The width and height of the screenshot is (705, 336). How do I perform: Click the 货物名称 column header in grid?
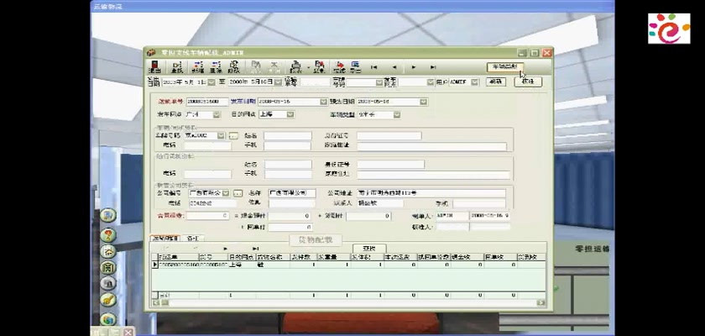click(272, 257)
